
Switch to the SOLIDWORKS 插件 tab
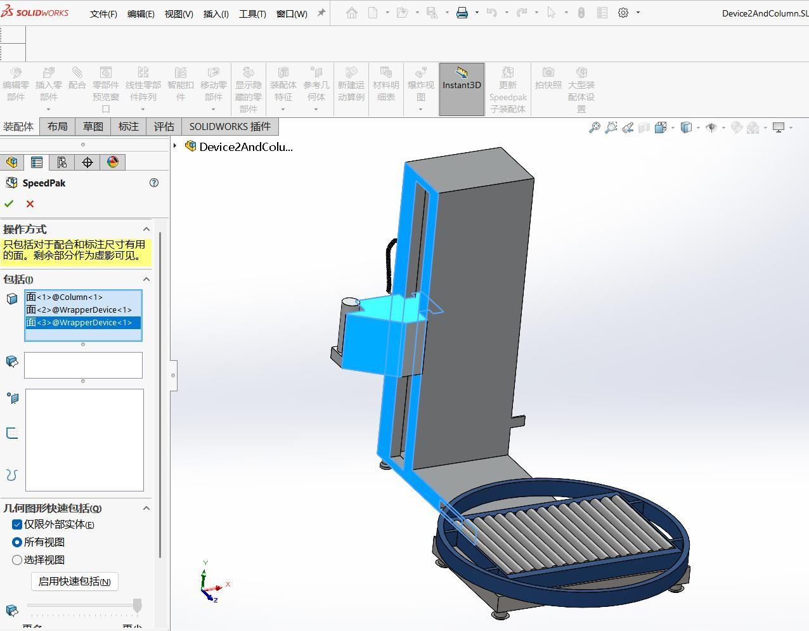tap(230, 126)
